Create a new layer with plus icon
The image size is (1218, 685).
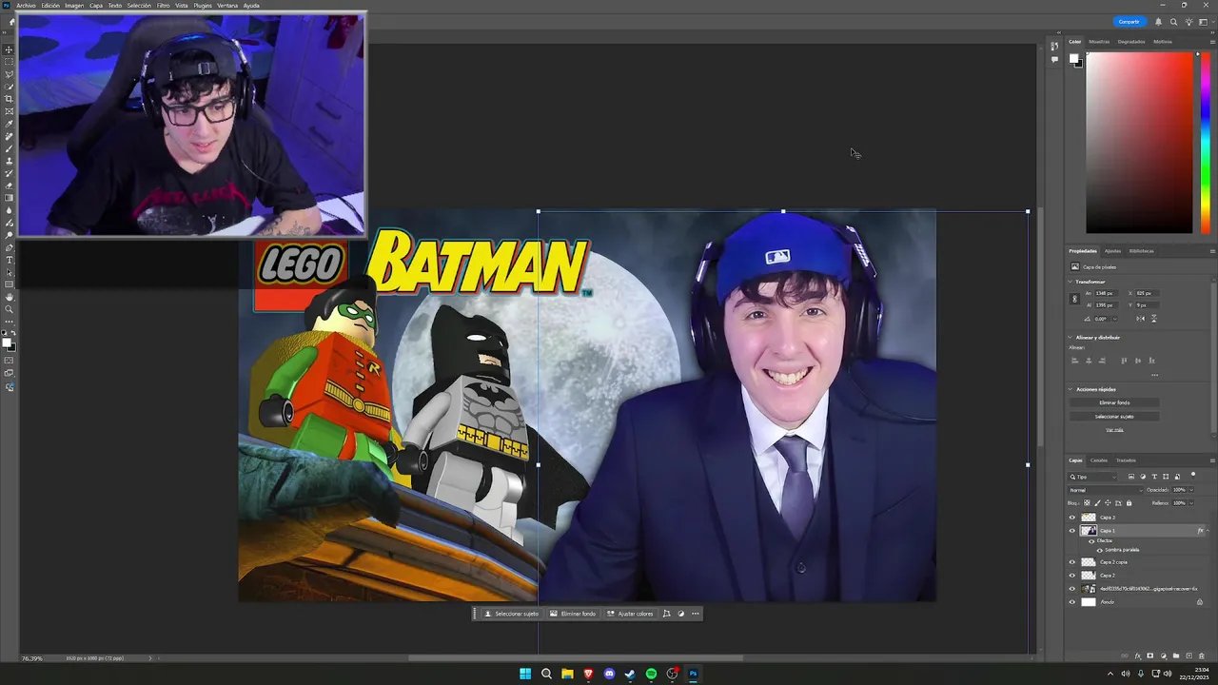(1189, 656)
